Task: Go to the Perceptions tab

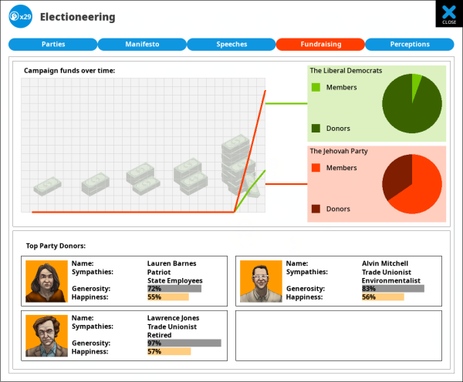Action: click(409, 45)
